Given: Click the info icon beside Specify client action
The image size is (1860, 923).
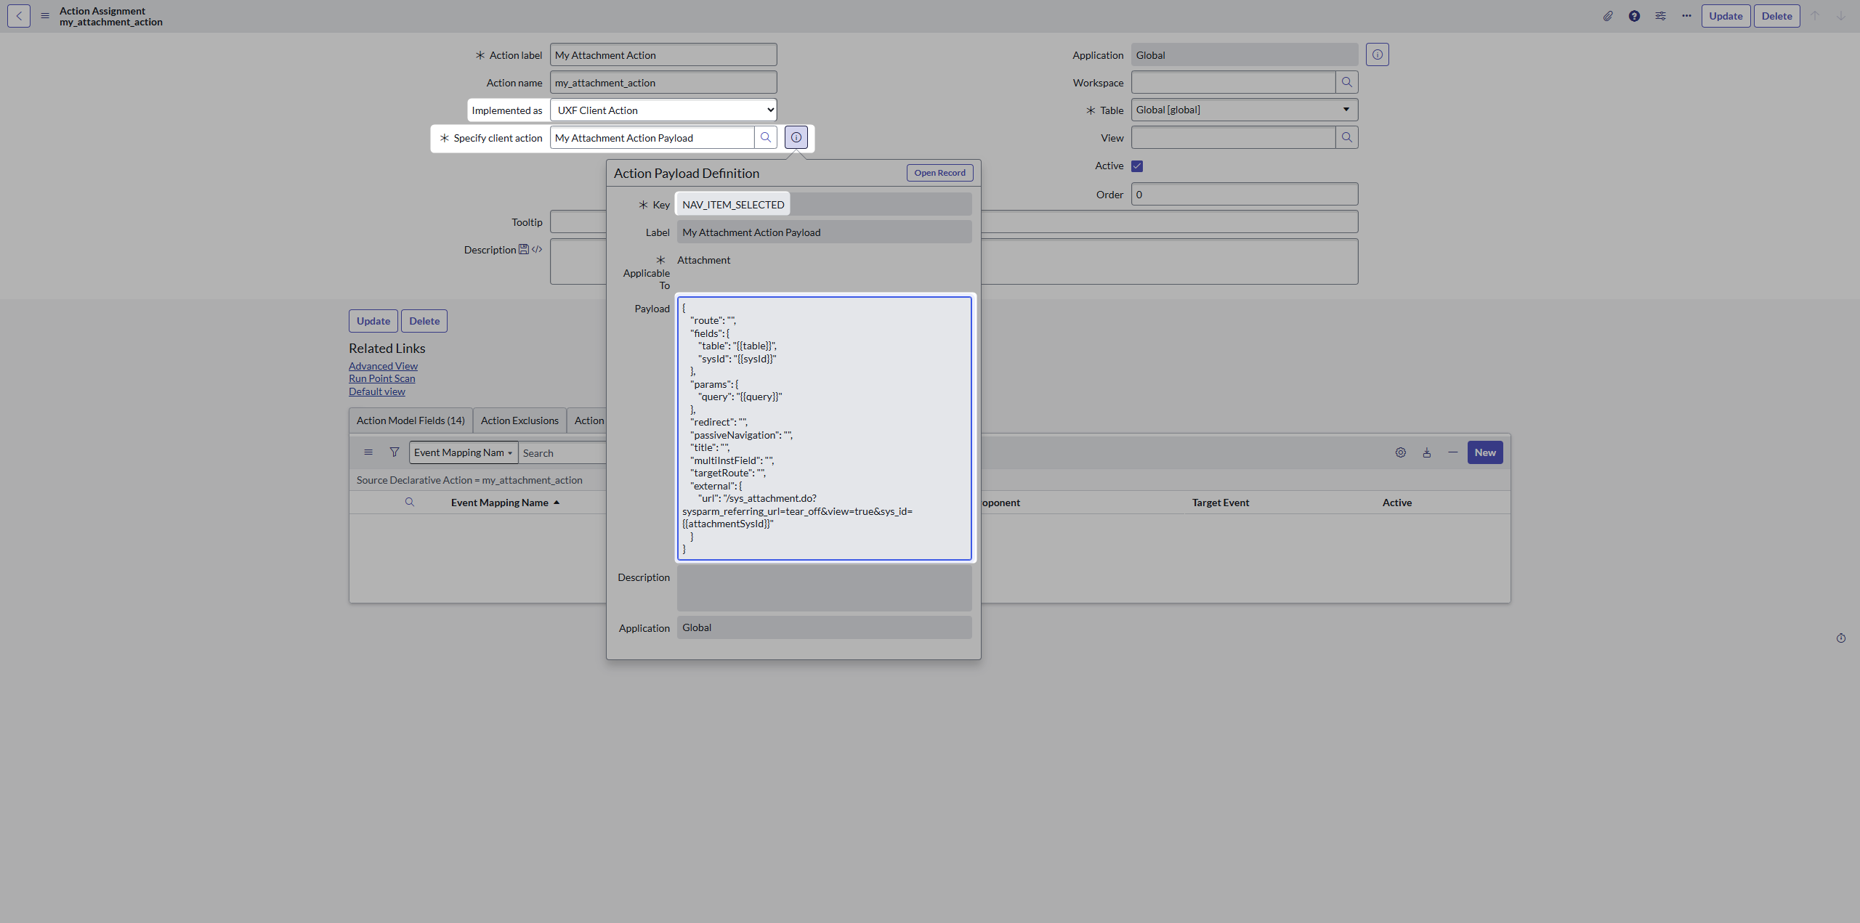Looking at the screenshot, I should pos(796,137).
